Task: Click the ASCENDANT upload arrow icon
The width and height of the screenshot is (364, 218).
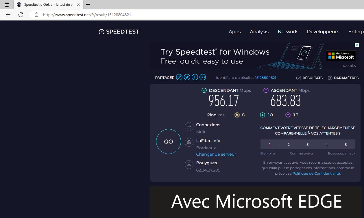Action: coord(266,90)
